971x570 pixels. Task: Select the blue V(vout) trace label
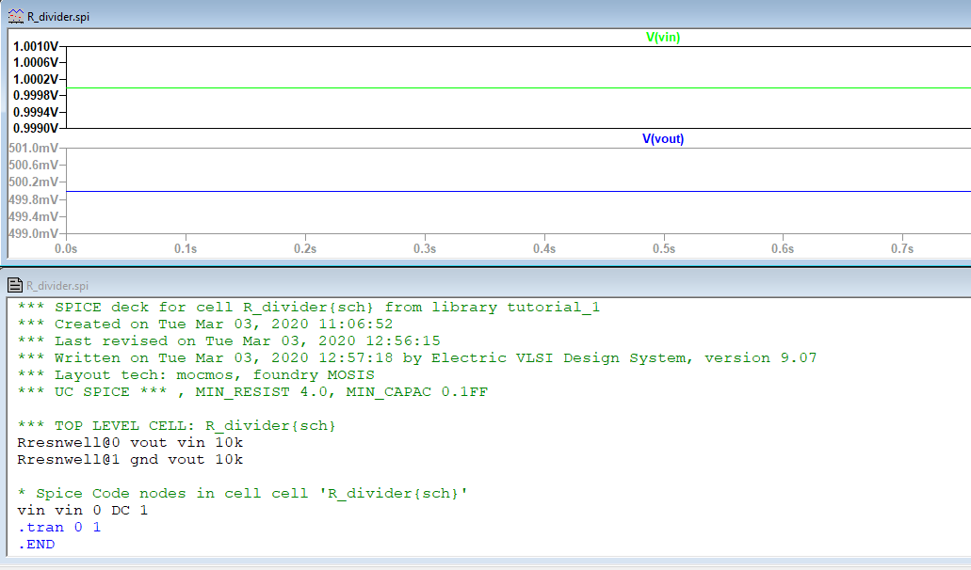click(x=662, y=139)
